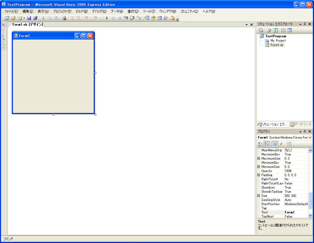This screenshot has width=314, height=243.
Task: Switch to the データ ソース tab
Action: pyautogui.click(x=301, y=125)
